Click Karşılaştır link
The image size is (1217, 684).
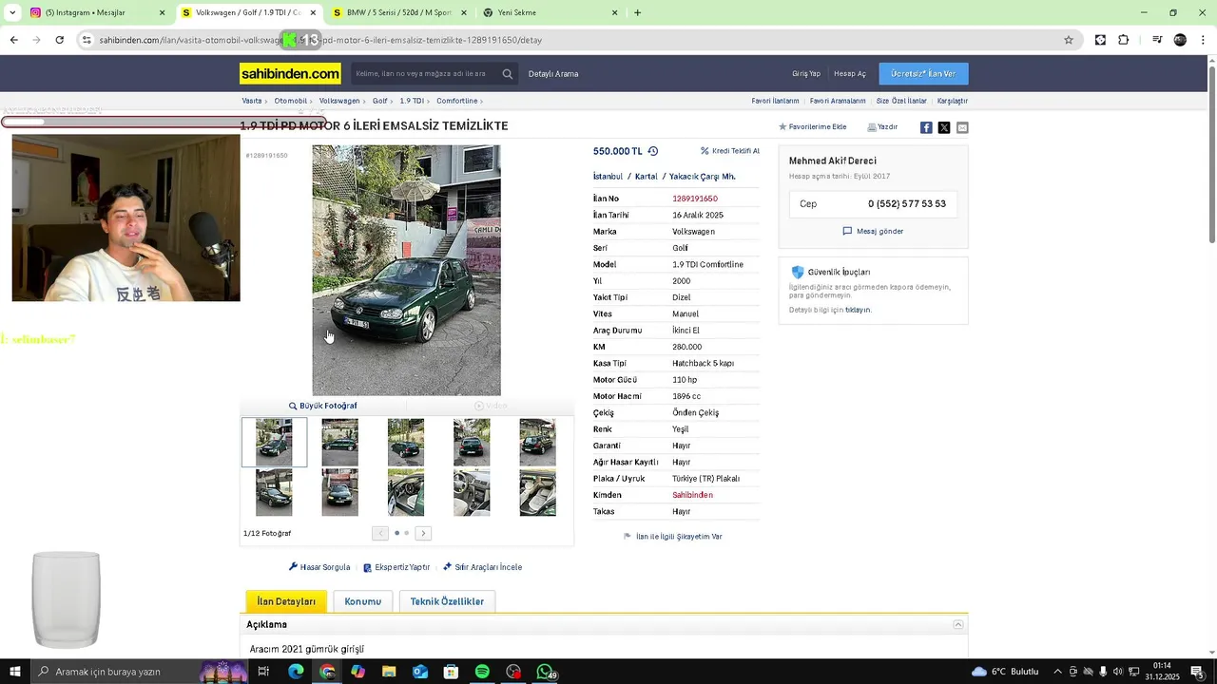point(952,101)
